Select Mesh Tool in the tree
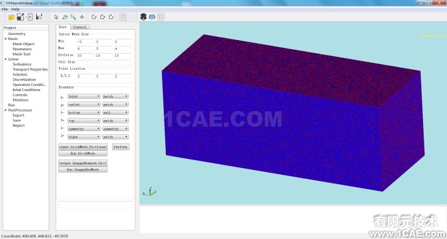447x239 pixels. [x=21, y=54]
